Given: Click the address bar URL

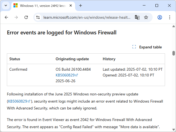Looking at the screenshot, I should [87, 17].
